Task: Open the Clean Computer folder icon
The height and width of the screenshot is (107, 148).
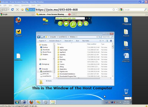Action: pos(126,45)
